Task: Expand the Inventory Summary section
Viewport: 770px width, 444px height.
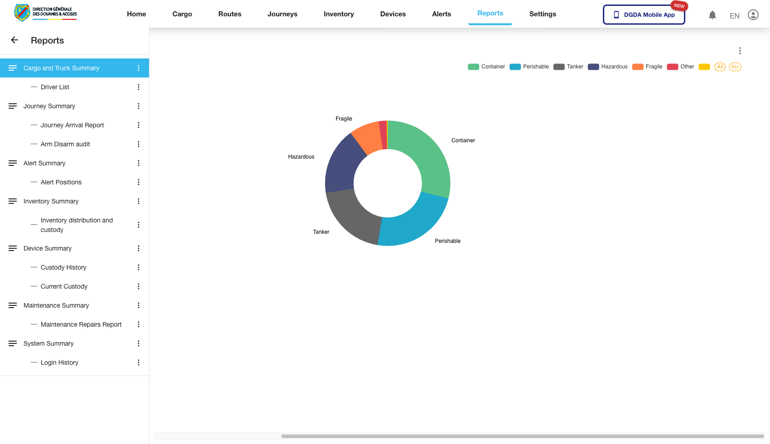Action: click(x=51, y=201)
